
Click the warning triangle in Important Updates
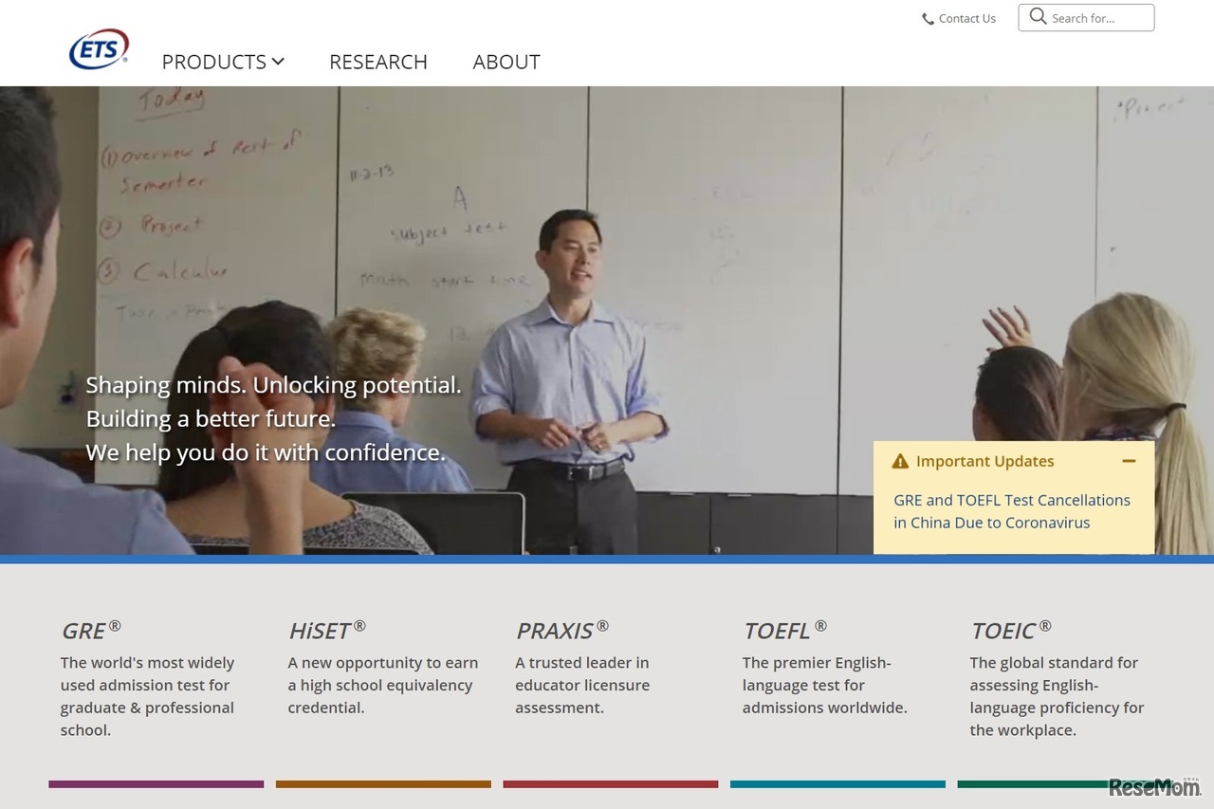click(899, 461)
